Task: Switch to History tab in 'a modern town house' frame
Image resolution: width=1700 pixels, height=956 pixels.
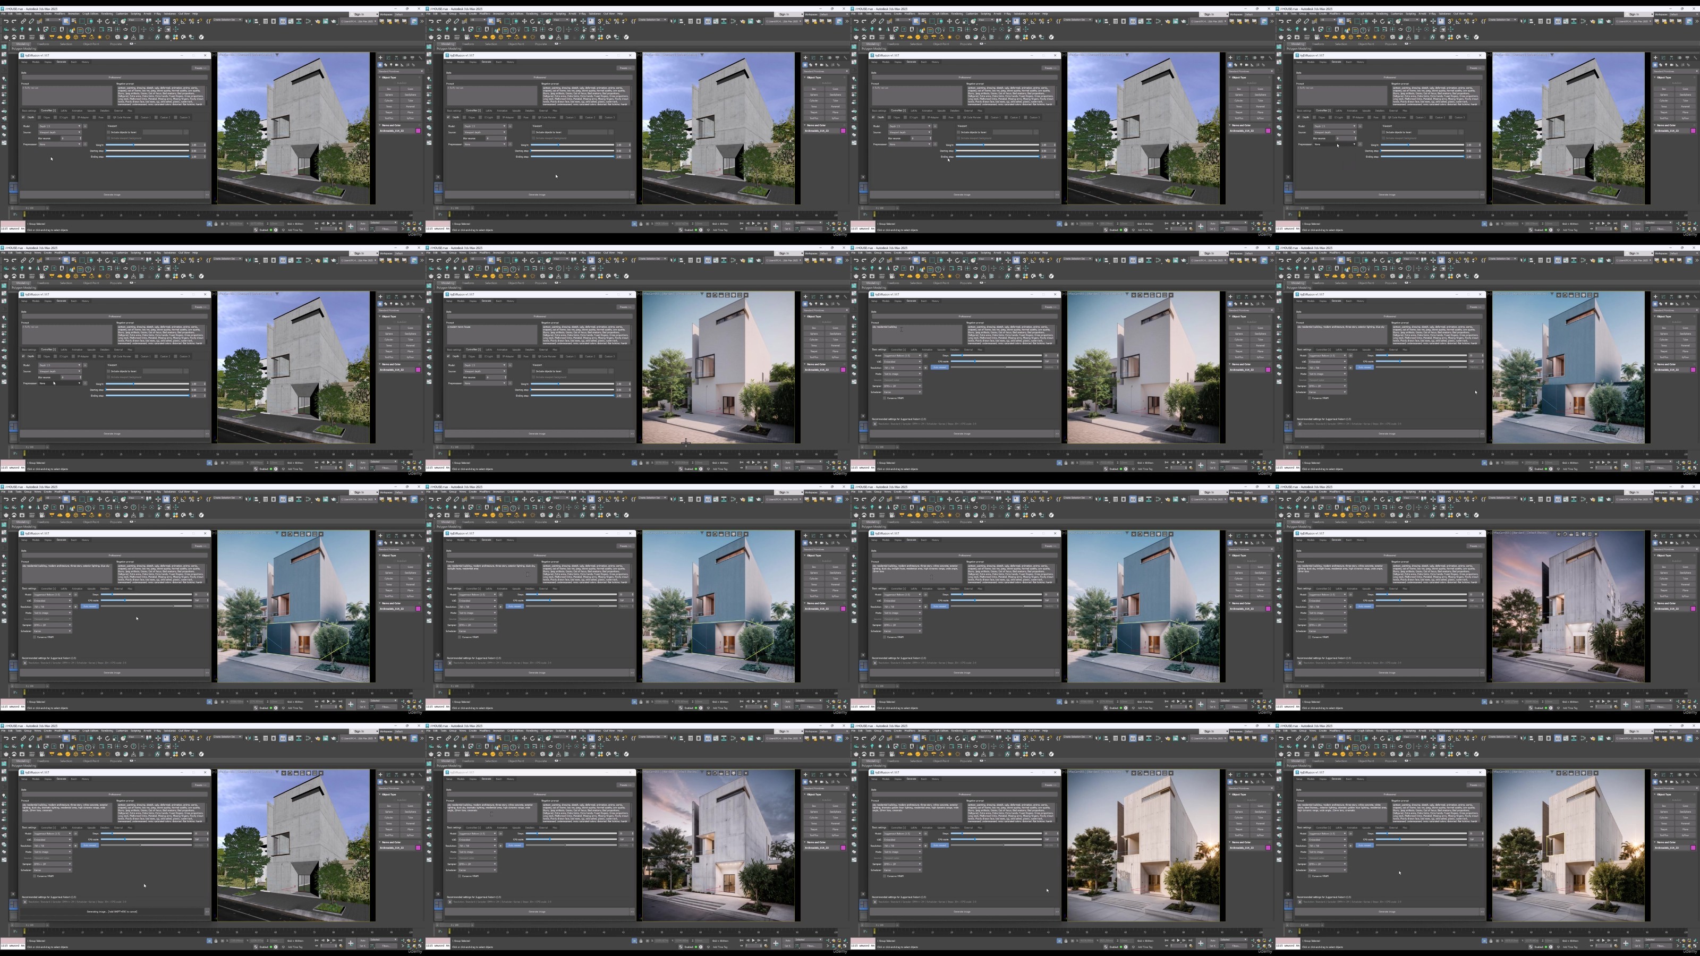Action: [x=511, y=301]
